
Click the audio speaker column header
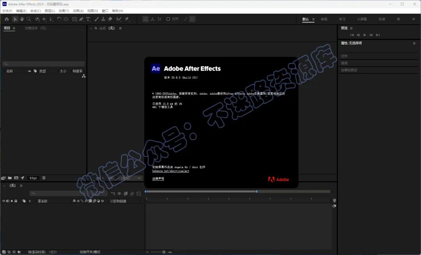(8, 201)
